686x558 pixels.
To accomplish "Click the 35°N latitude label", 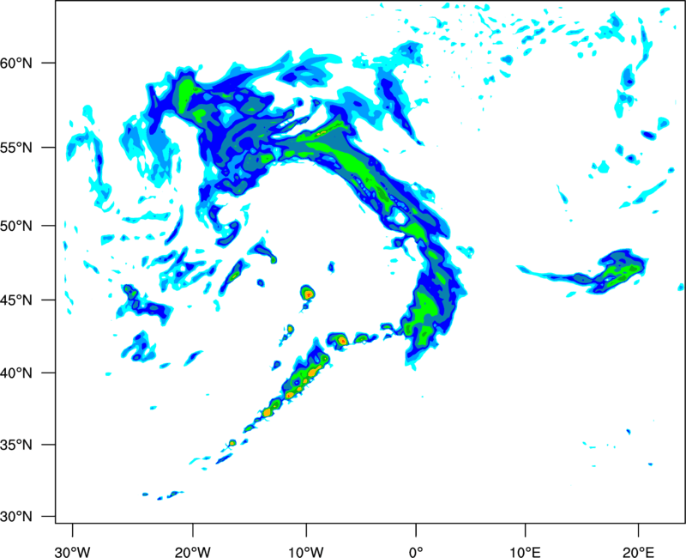I will pos(16,445).
